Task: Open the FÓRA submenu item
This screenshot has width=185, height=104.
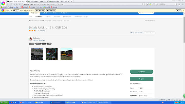Action: click(30, 17)
